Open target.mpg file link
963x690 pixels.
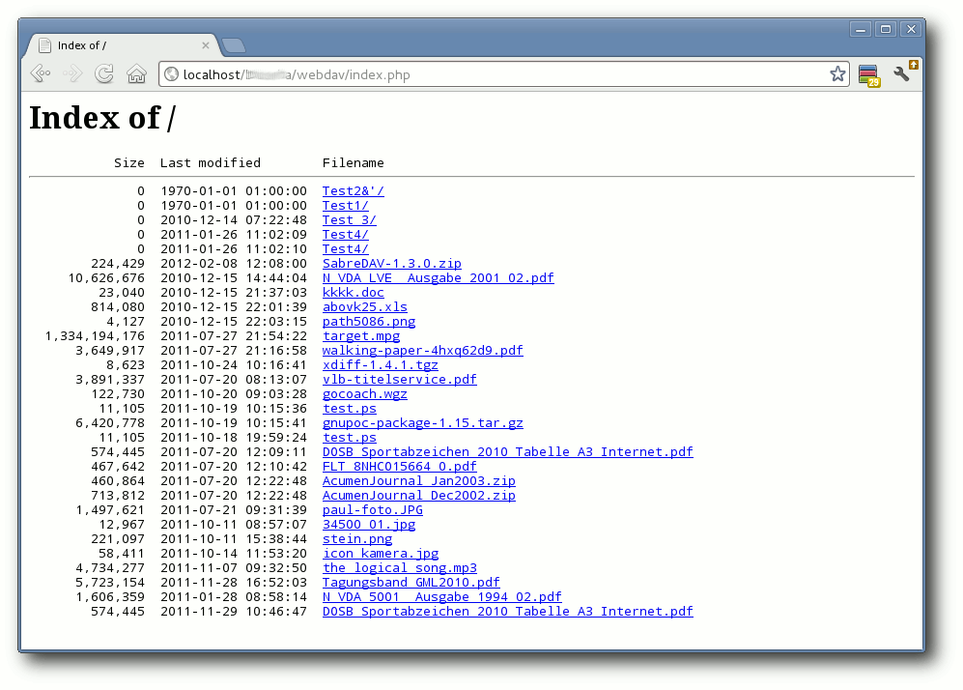click(x=361, y=336)
